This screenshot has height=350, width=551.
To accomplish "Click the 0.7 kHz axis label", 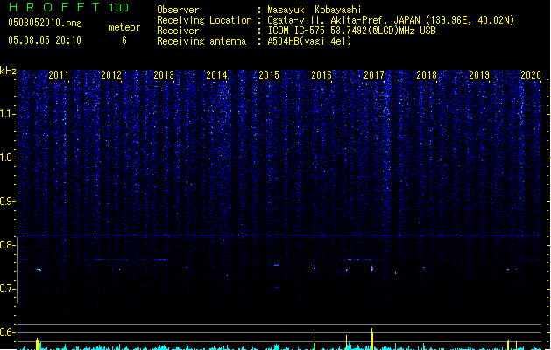I will tap(8, 289).
